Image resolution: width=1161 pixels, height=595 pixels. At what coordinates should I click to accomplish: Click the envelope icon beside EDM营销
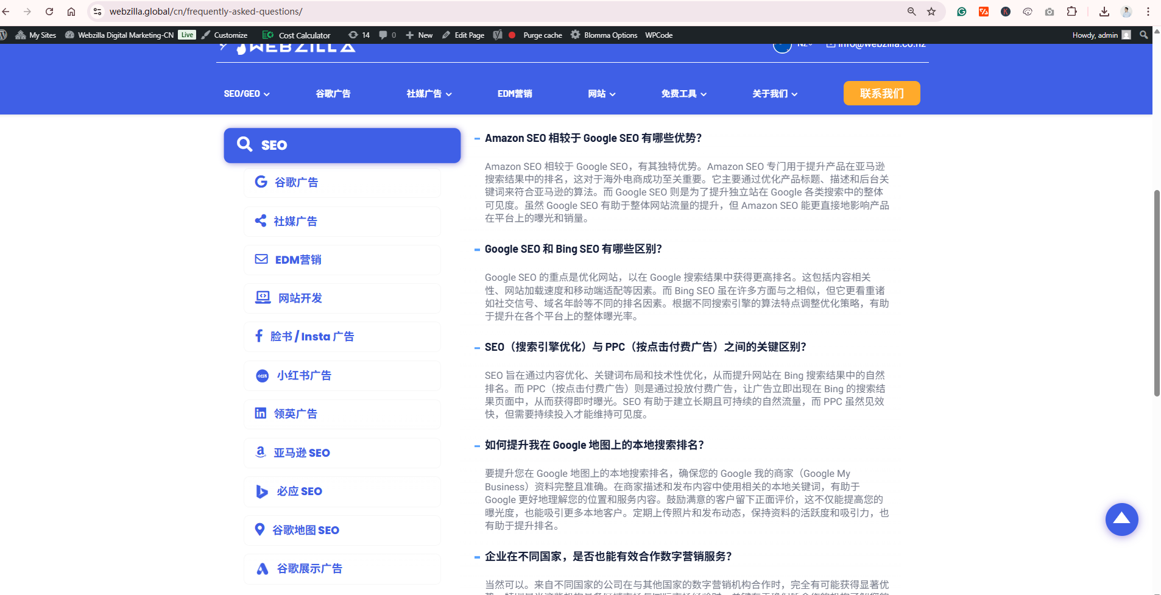(x=261, y=259)
